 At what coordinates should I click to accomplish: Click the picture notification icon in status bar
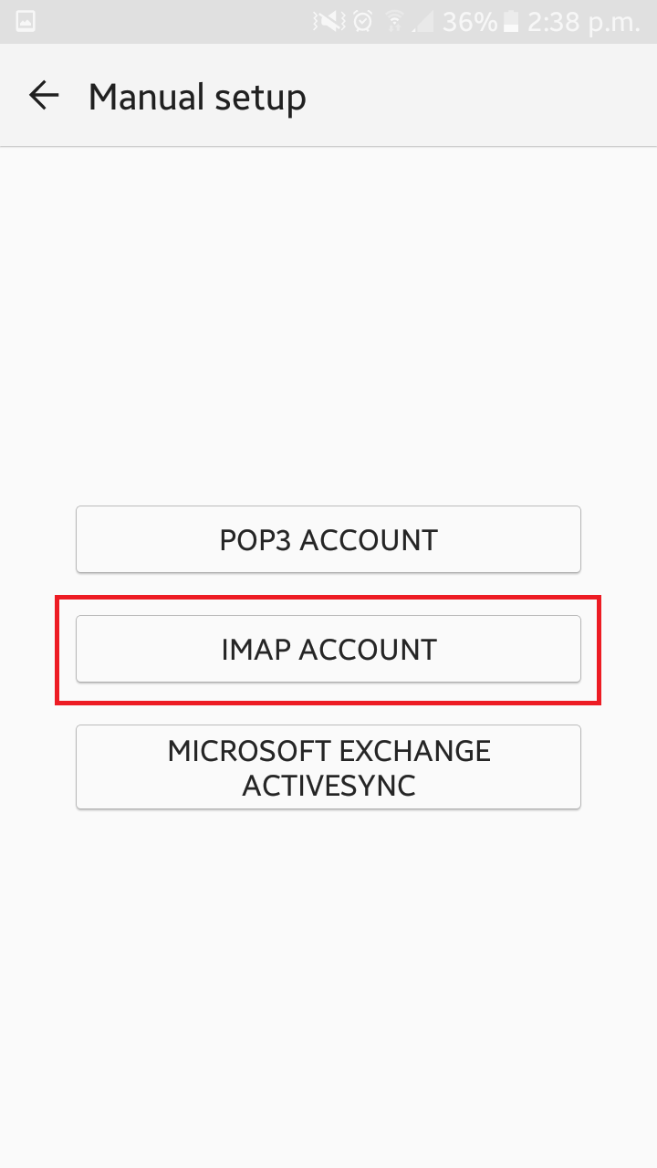(x=26, y=21)
